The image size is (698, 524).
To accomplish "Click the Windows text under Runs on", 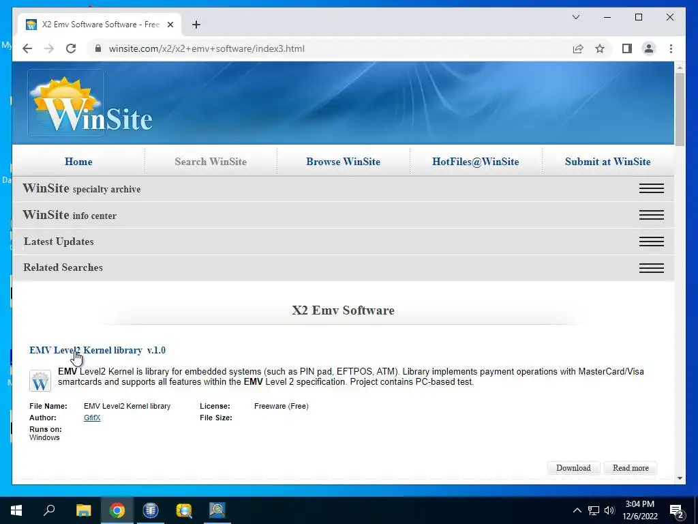I will [x=44, y=437].
